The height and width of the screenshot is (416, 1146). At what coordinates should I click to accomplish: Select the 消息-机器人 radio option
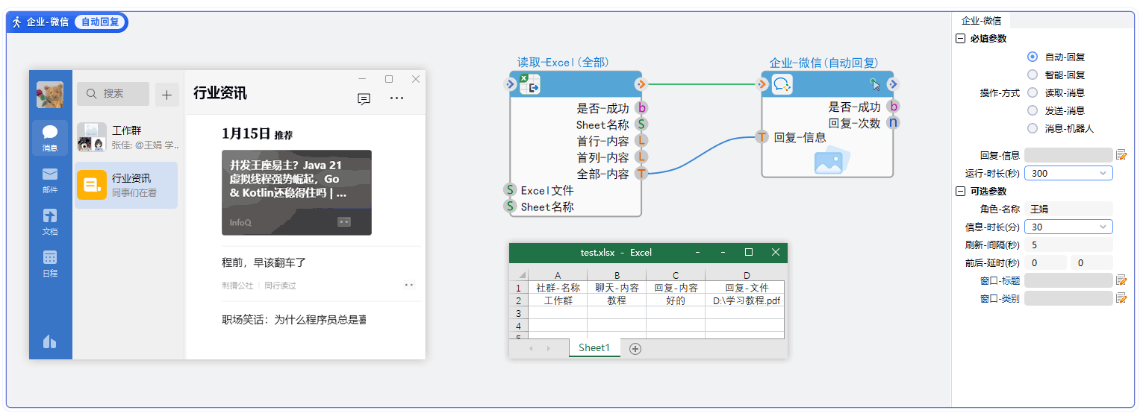pyautogui.click(x=1033, y=128)
